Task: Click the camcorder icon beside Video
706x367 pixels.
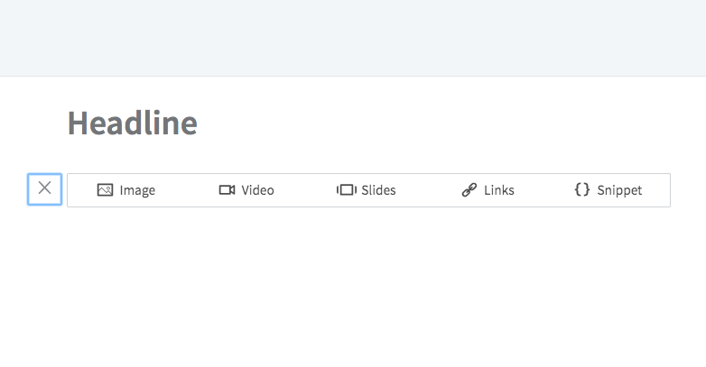Action: pyautogui.click(x=227, y=189)
